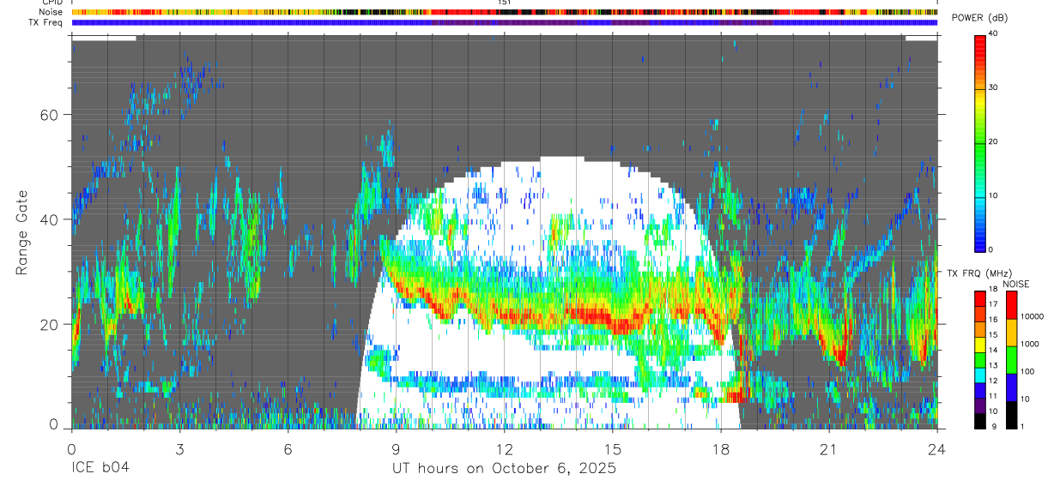Click the yellow segment of TX FRQ color bar
Image resolution: width=1054 pixels, height=486 pixels.
[x=980, y=345]
